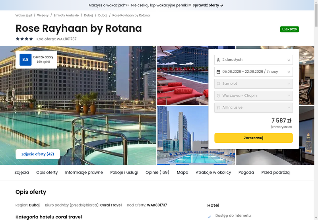Expand the All Inclusive board dropdown
The image size is (318, 220).
click(x=253, y=107)
